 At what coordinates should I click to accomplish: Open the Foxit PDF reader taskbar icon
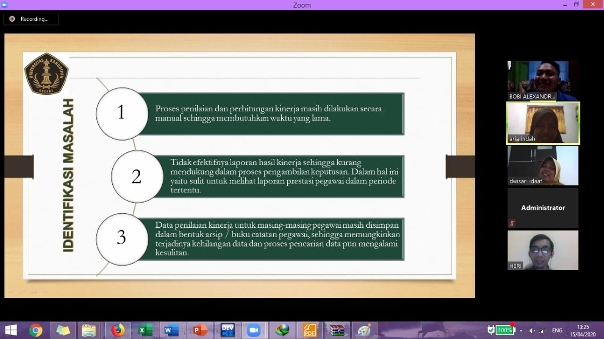309,330
